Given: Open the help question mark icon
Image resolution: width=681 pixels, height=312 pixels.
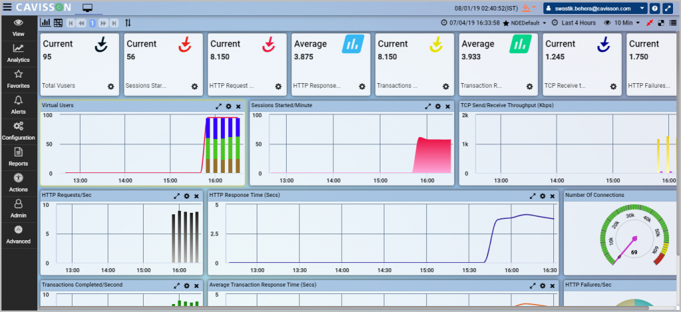Looking at the screenshot, I should pyautogui.click(x=655, y=8).
